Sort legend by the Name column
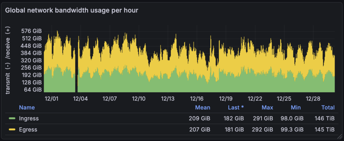344x141 pixels. [x=27, y=107]
